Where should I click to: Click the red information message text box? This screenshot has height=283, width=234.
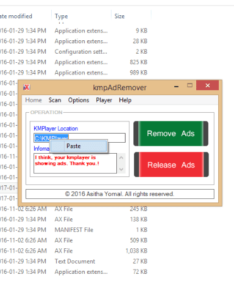pos(75,163)
